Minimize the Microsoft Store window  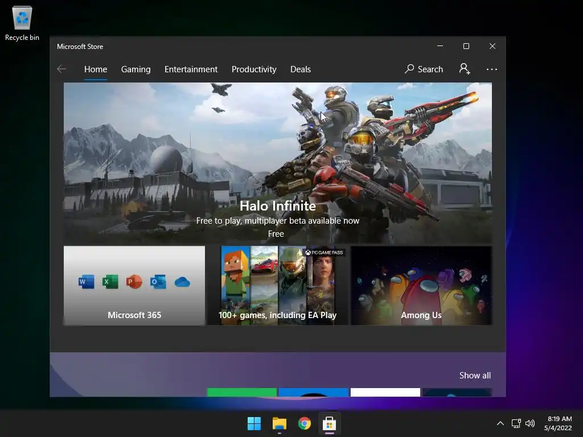(x=440, y=46)
